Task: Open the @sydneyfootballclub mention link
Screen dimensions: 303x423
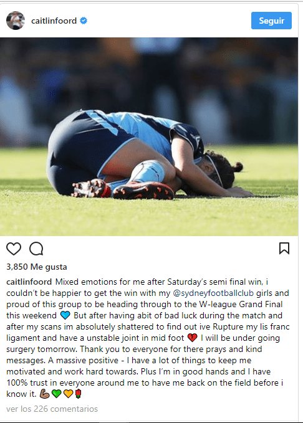Action: (213, 293)
